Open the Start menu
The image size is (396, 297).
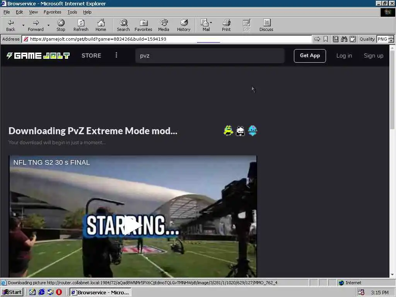click(x=12, y=292)
